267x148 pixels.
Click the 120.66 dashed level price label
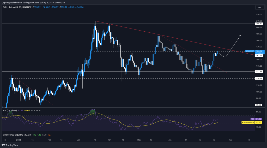point(259,78)
